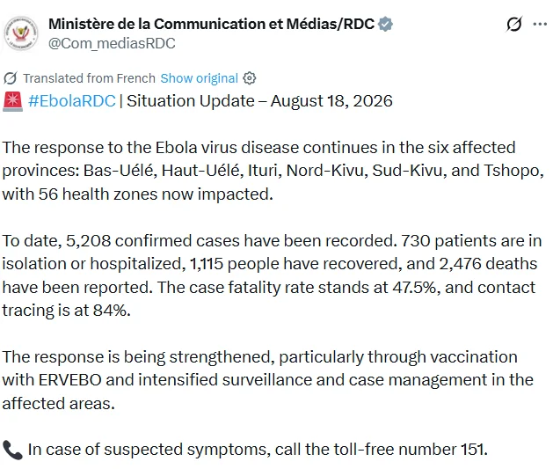Select 'Show original' to view French text
This screenshot has width=553, height=469.
click(x=200, y=78)
